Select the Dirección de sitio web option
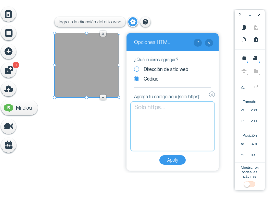The image size is (276, 210). click(137, 69)
